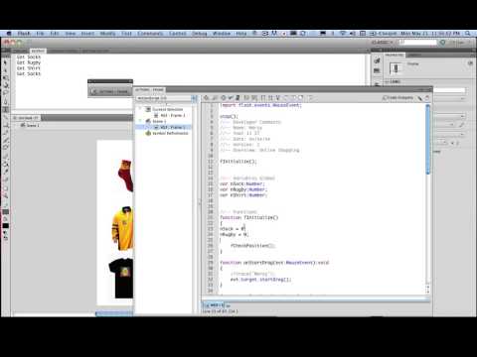This screenshot has height=357, width=477.
Task: Click the 'fInitialize();' call on line 11
Action: [238, 162]
